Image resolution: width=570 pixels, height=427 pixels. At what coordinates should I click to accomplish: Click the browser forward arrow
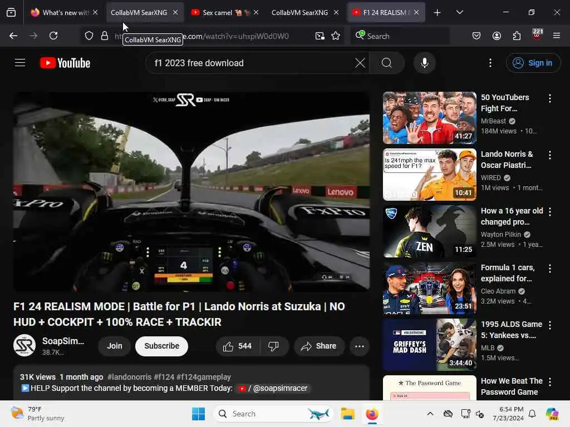[33, 36]
